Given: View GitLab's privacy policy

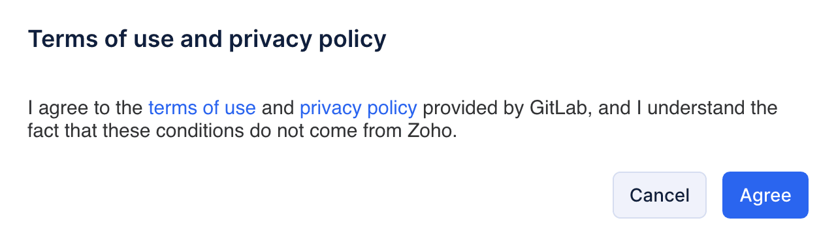Looking at the screenshot, I should [358, 108].
